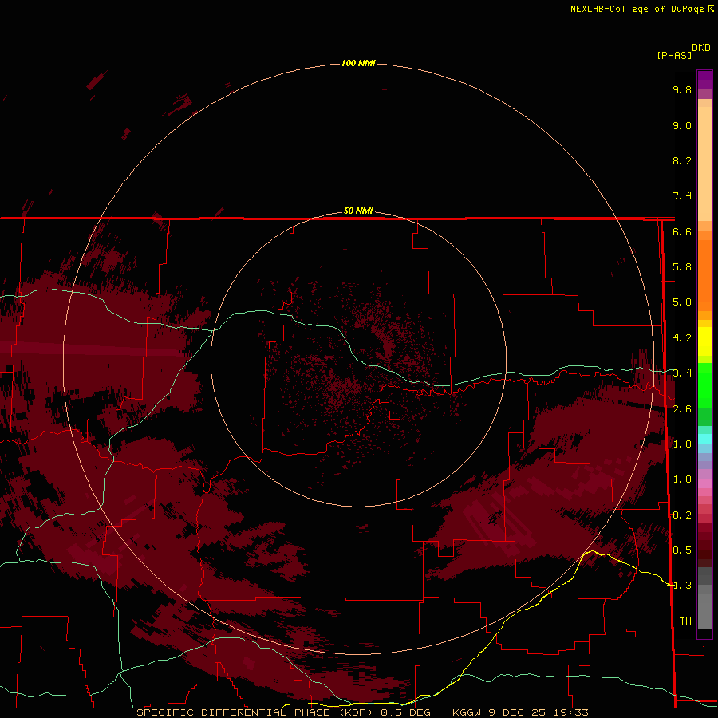The width and height of the screenshot is (718, 718).
Task: Click the 7.4 value on the scale
Action: point(682,196)
